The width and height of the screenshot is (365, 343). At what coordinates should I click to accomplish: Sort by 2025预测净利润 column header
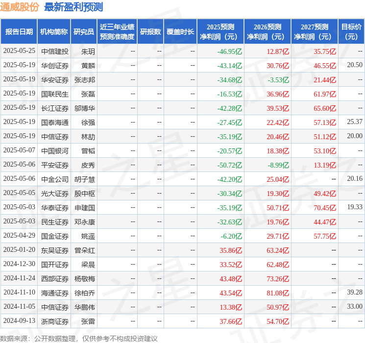click(220, 32)
